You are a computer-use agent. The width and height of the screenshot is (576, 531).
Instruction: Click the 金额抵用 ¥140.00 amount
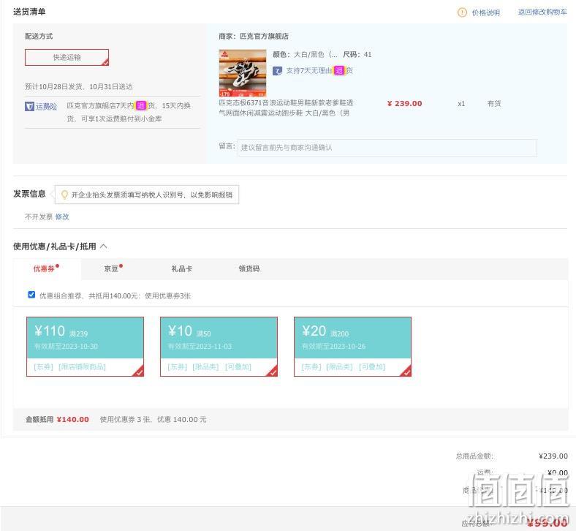(73, 419)
